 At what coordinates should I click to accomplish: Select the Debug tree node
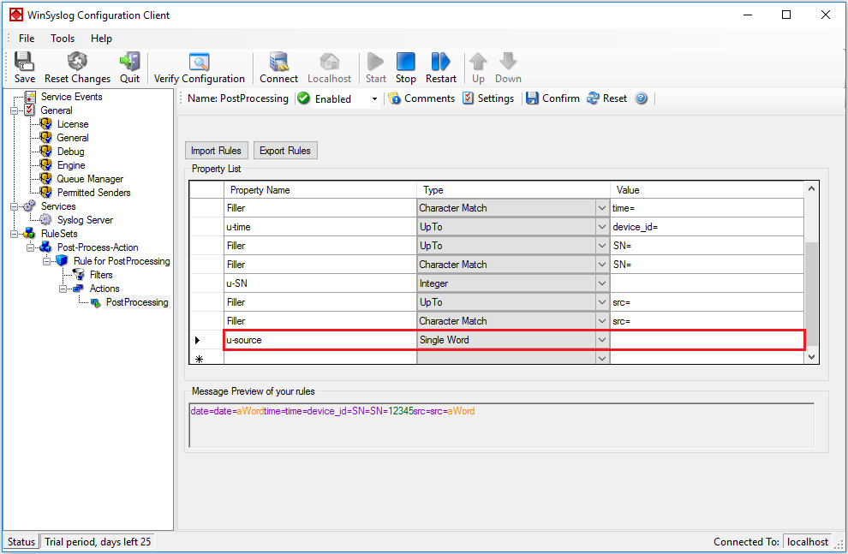pos(70,152)
